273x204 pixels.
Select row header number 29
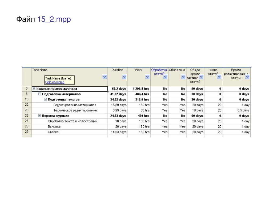[x=27, y=132]
